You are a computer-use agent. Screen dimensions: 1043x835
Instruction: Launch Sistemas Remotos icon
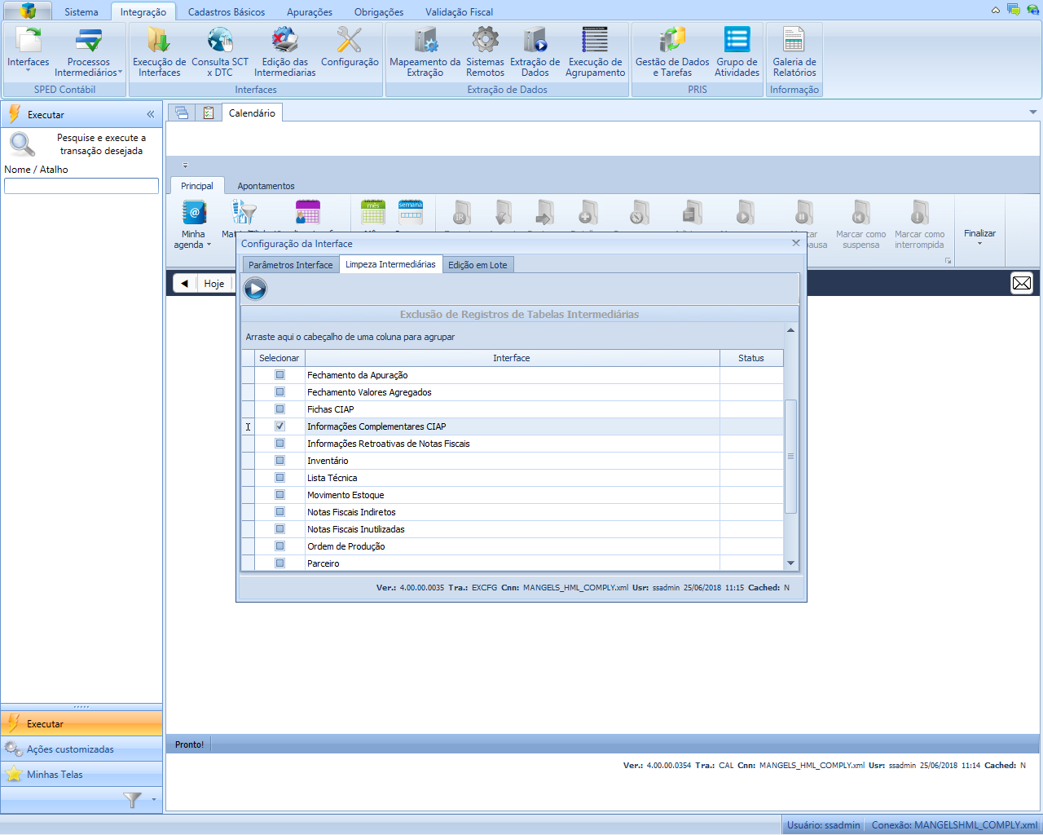(x=485, y=51)
